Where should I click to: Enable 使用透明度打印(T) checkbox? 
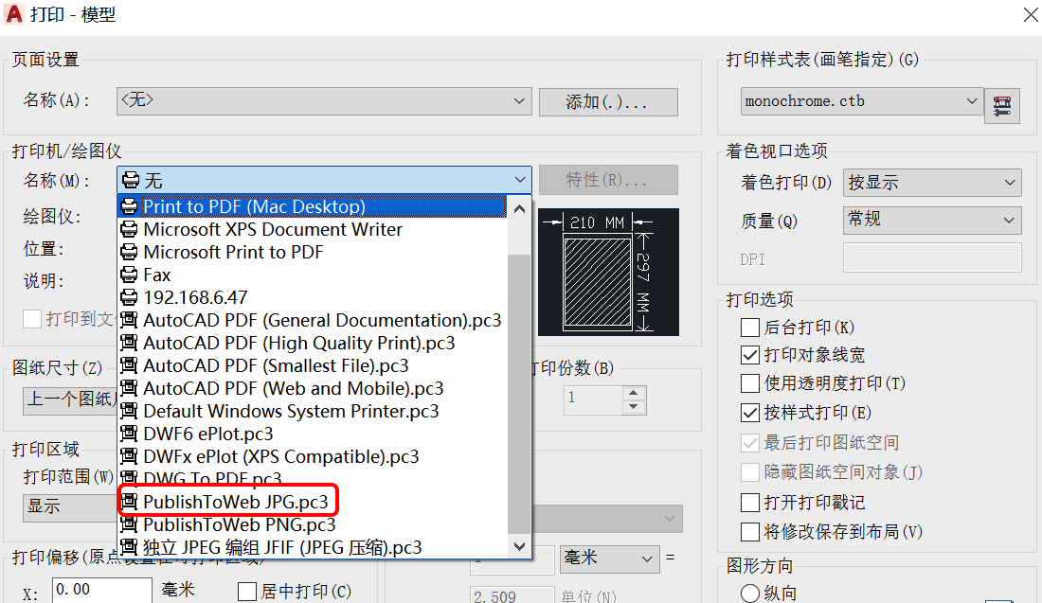tap(750, 383)
